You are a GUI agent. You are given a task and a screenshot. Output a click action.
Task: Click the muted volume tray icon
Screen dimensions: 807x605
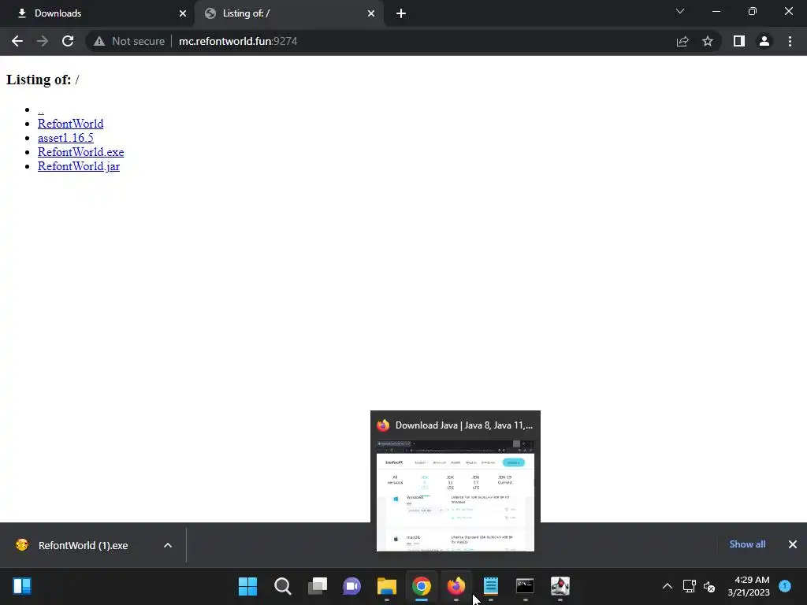(x=709, y=586)
